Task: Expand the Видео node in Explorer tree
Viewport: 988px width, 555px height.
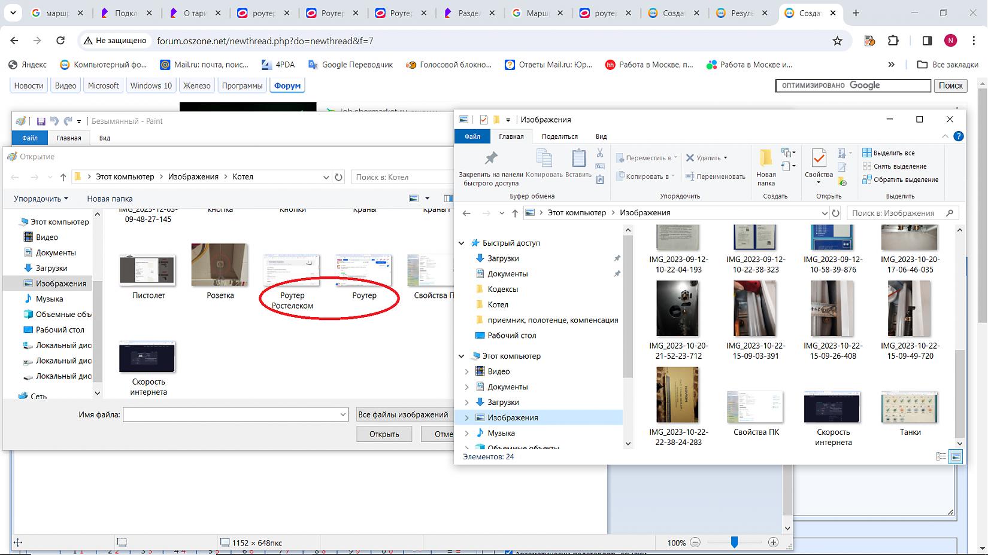Action: pos(467,371)
